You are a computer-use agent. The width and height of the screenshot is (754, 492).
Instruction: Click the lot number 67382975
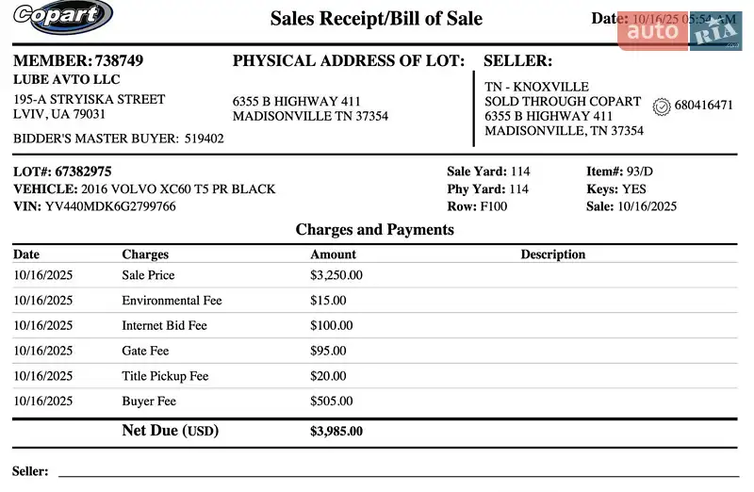83,172
